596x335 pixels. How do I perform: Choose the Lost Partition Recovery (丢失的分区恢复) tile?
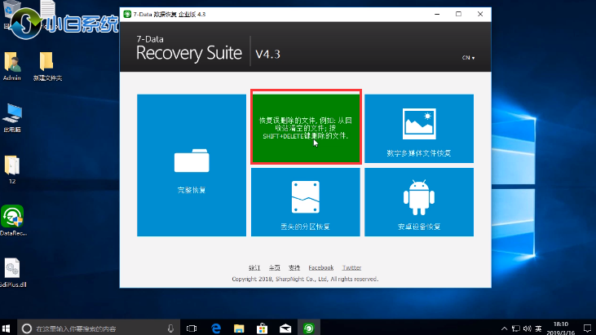point(306,201)
